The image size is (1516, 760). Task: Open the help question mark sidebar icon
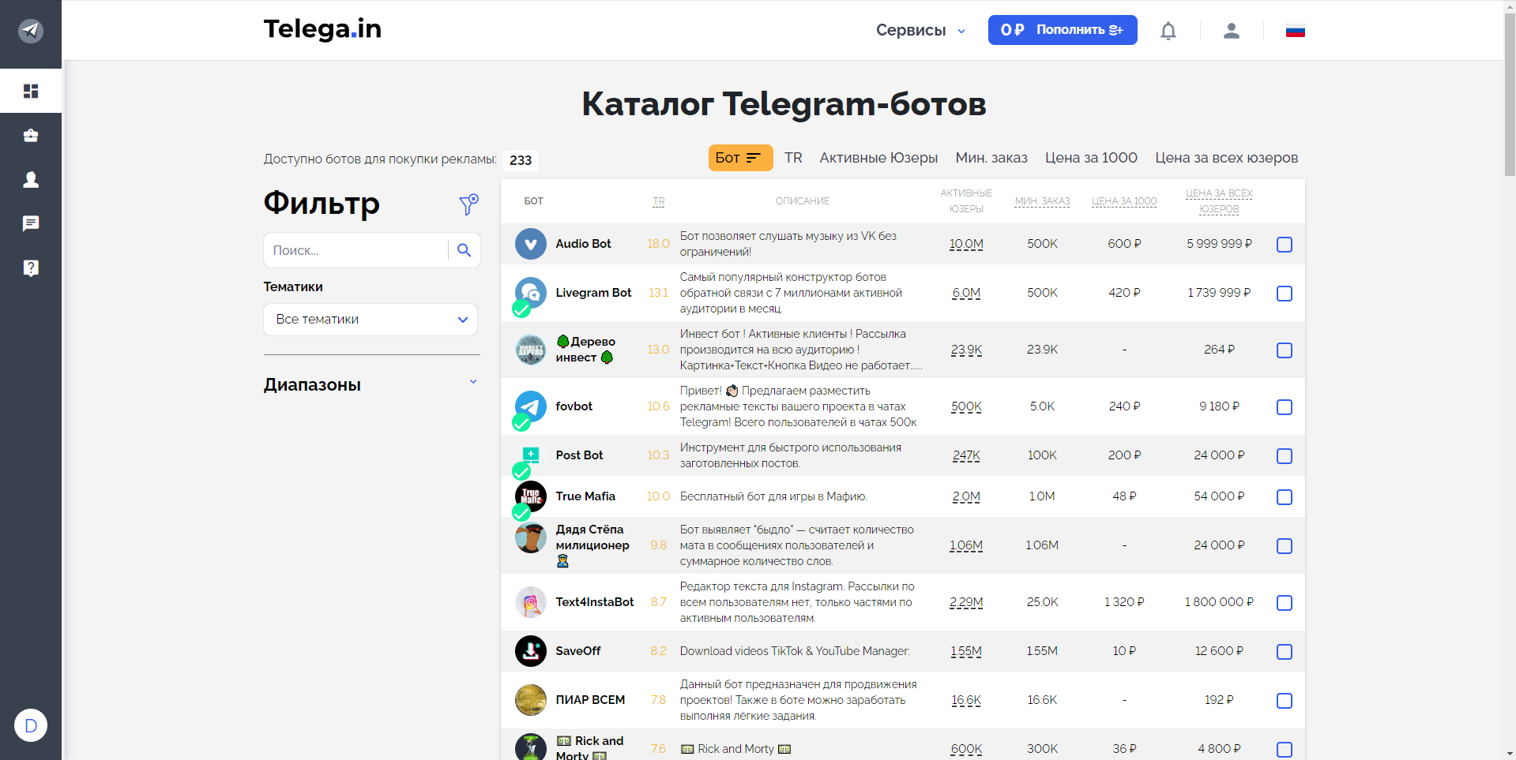pos(31,268)
